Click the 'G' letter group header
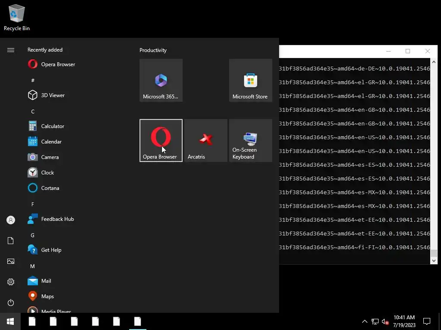 pyautogui.click(x=33, y=235)
